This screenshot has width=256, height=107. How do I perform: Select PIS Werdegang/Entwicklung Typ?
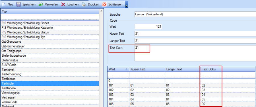(x=49, y=37)
